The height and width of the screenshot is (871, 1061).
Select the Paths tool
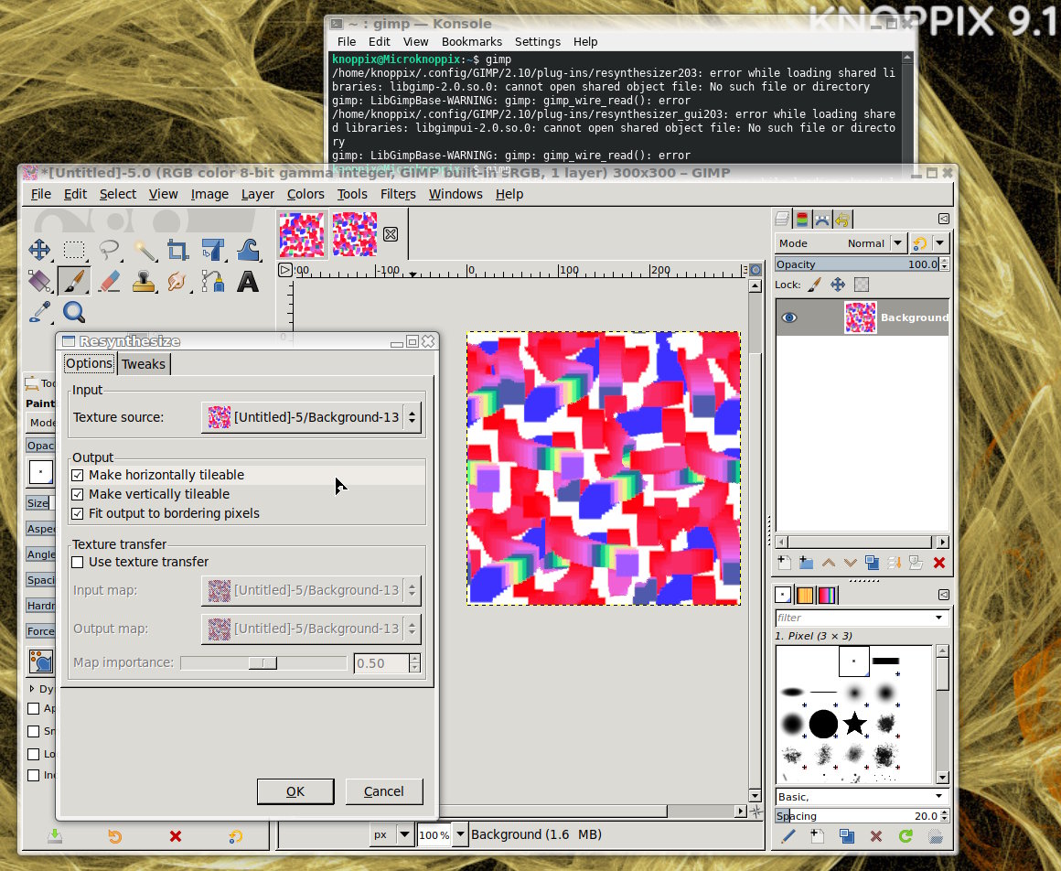(213, 281)
